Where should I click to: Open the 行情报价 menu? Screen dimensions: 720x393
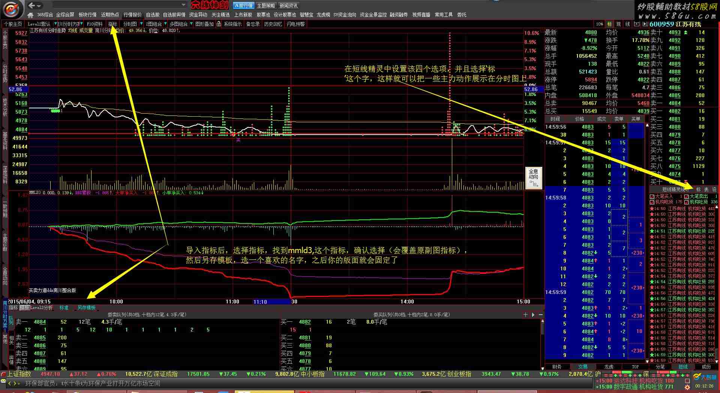coord(132,15)
